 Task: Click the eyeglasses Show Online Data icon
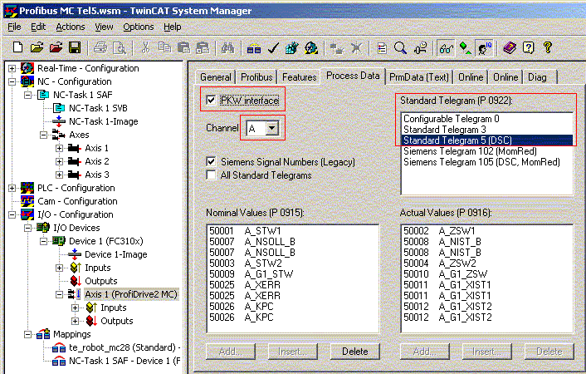[447, 48]
